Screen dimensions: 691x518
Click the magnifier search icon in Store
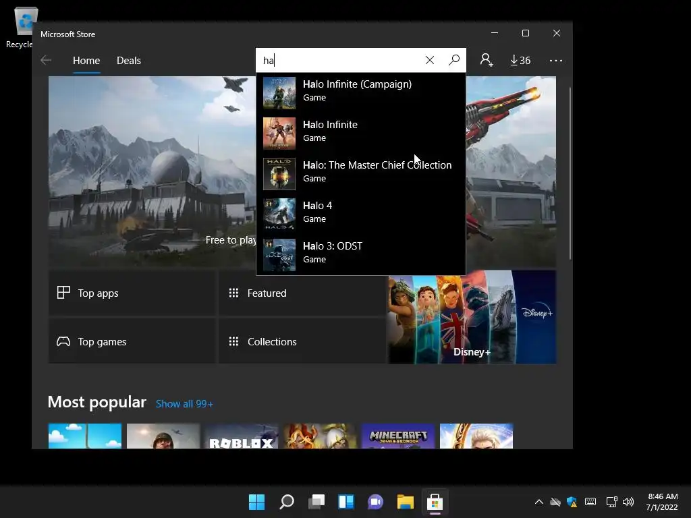coord(454,60)
